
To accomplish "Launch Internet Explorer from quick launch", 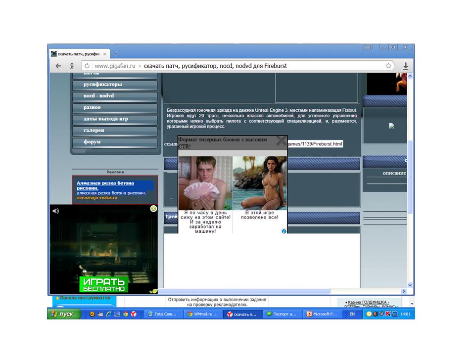I will (x=109, y=314).
